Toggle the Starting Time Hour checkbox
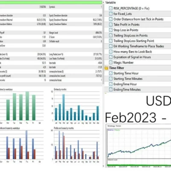Screen dimensions: 171x171 [111, 73]
